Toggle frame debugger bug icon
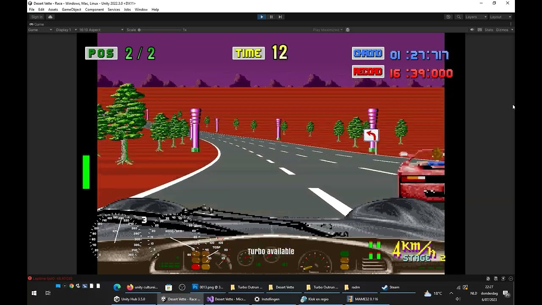This screenshot has width=542, height=305. pyautogui.click(x=348, y=30)
